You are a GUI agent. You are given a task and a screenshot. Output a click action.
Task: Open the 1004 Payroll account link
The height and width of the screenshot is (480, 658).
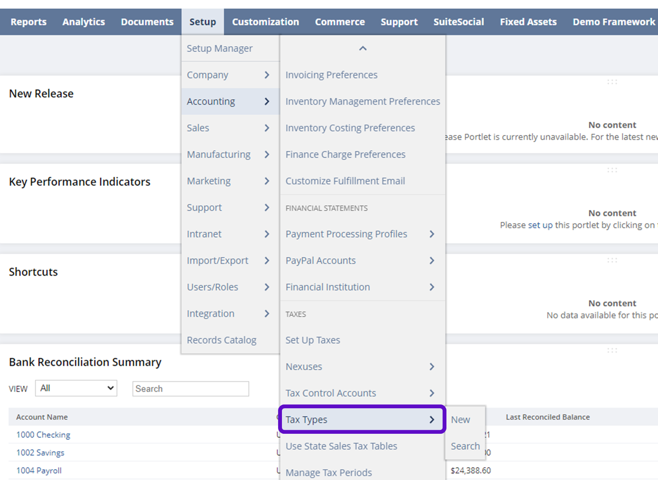[39, 470]
